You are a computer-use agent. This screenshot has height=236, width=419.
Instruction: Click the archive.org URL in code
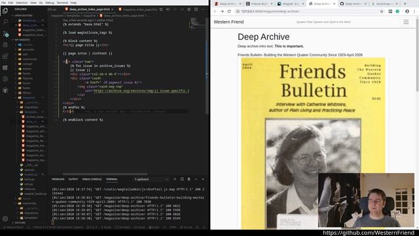pyautogui.click(x=141, y=90)
